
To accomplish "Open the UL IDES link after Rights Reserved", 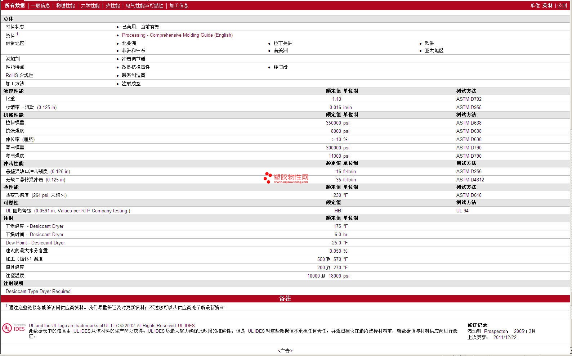I will 186,325.
